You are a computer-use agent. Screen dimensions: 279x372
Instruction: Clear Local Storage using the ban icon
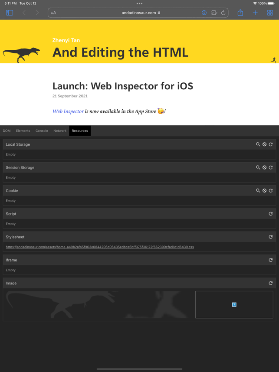(x=264, y=144)
